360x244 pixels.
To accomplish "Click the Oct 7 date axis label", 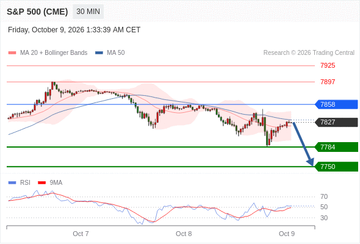I will (x=81, y=234).
